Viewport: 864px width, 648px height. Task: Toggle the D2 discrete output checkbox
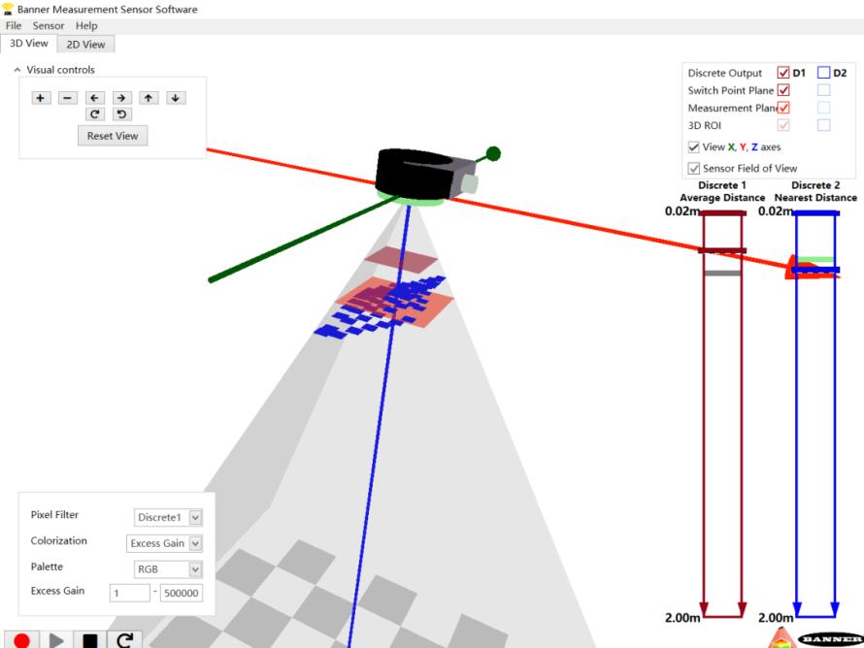coord(824,73)
